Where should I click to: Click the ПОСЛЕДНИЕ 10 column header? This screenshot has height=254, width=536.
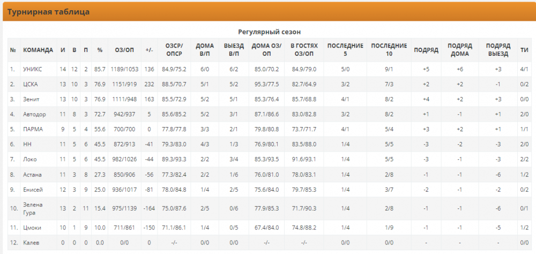[389, 50]
